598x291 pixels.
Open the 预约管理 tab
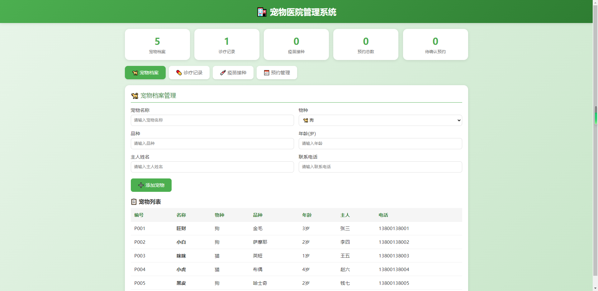click(277, 73)
